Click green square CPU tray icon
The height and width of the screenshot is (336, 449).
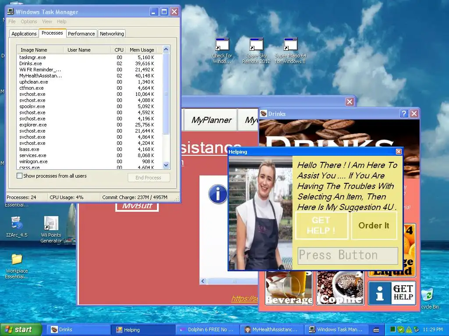(393, 329)
